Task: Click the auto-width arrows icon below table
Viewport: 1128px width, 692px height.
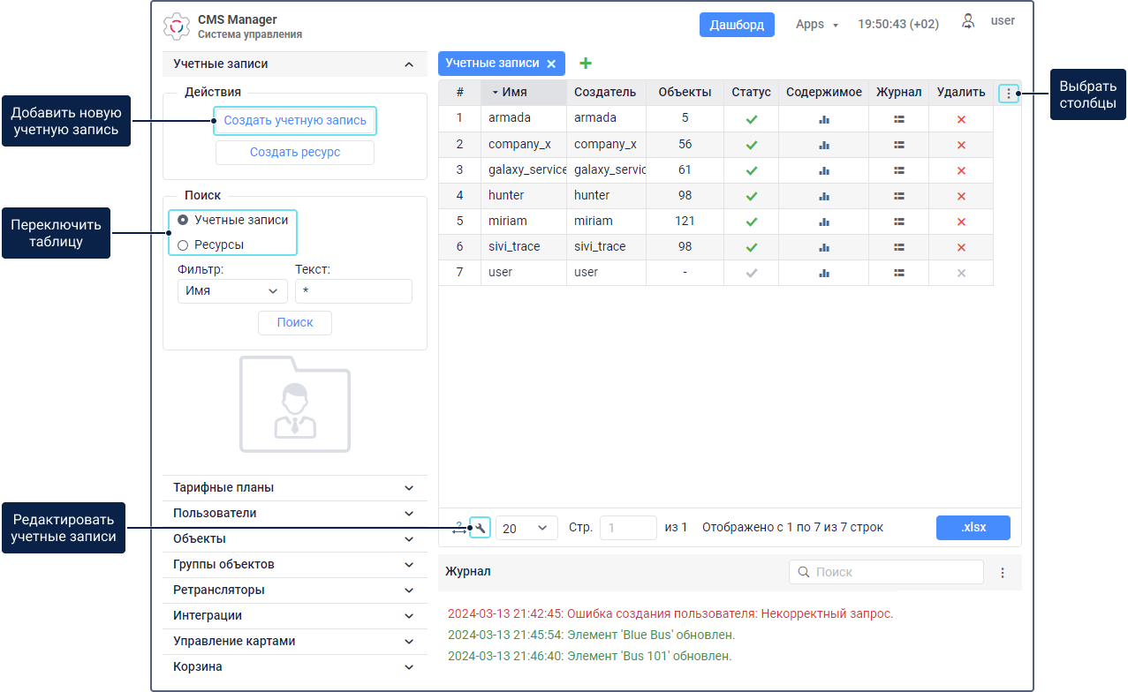Action: (458, 529)
